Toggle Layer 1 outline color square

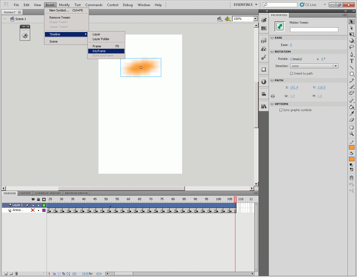click(44, 205)
